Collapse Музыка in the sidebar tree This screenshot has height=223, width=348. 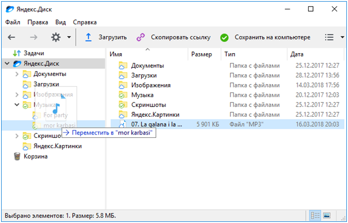pos(17,105)
